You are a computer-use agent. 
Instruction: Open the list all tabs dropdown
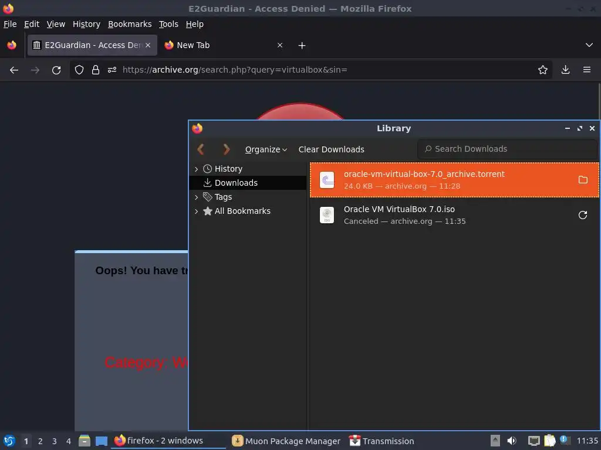click(589, 45)
